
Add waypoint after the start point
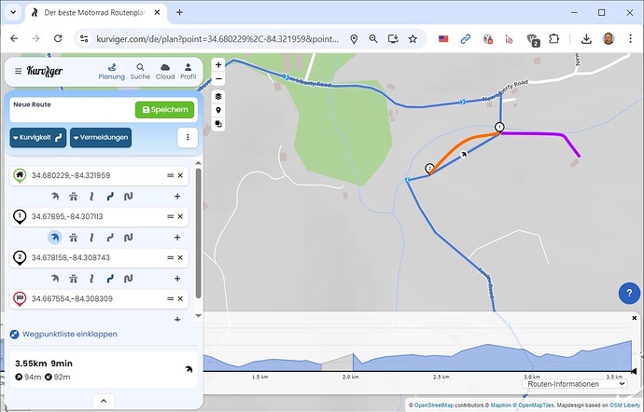tap(177, 197)
